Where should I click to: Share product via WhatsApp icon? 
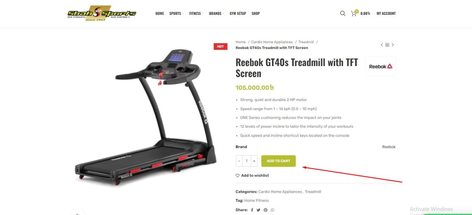tap(272, 210)
